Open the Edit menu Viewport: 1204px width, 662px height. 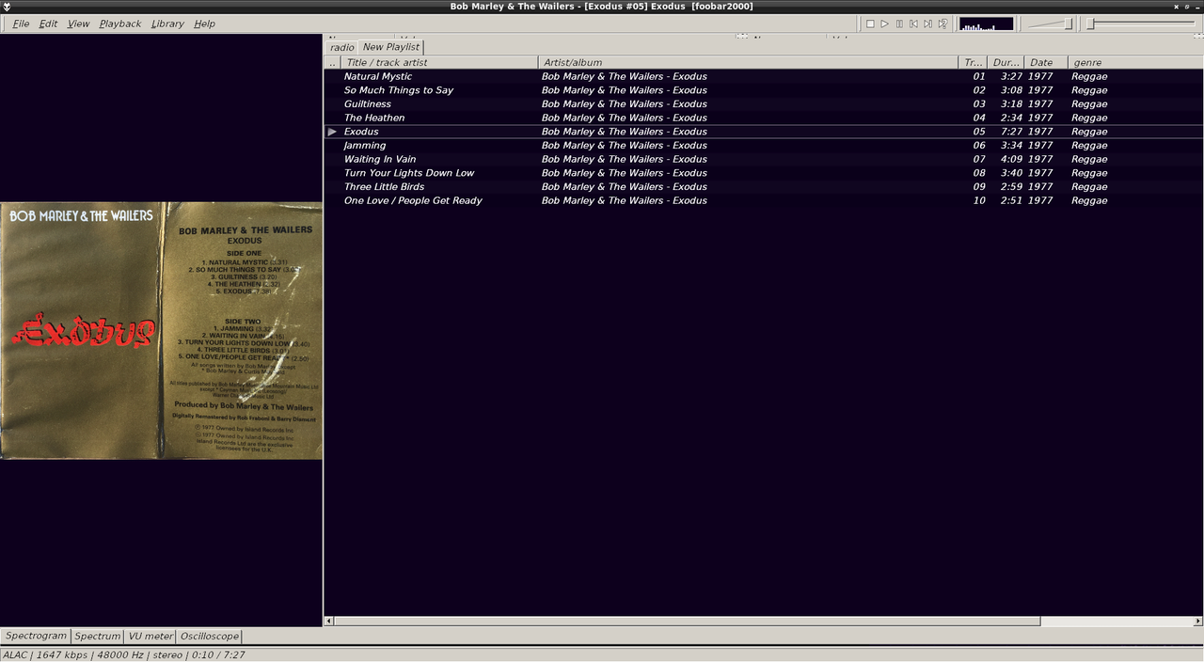(48, 24)
